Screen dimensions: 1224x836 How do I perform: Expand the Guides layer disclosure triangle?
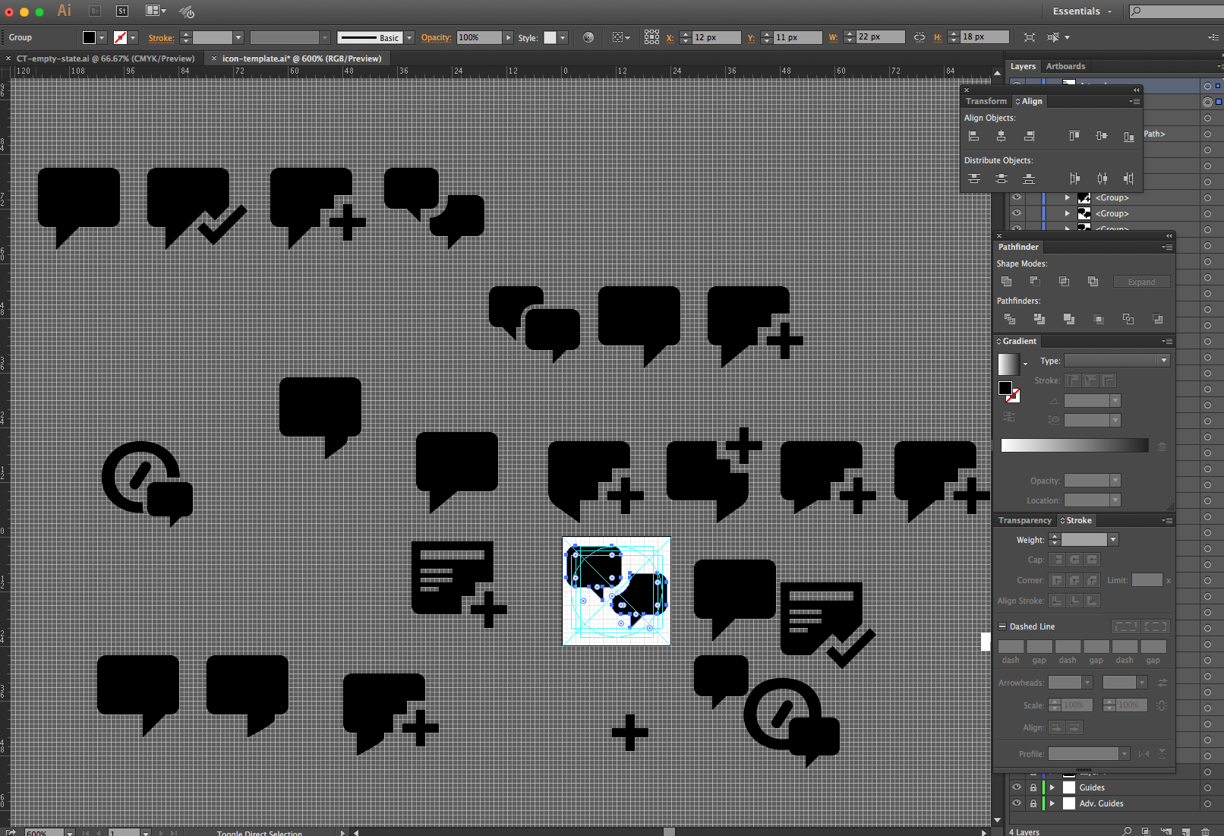(1052, 787)
